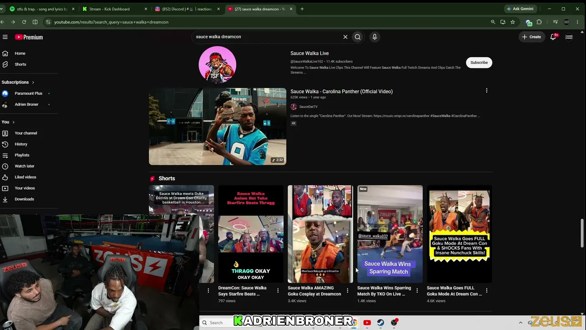Bookmark this page with the star

click(x=513, y=22)
